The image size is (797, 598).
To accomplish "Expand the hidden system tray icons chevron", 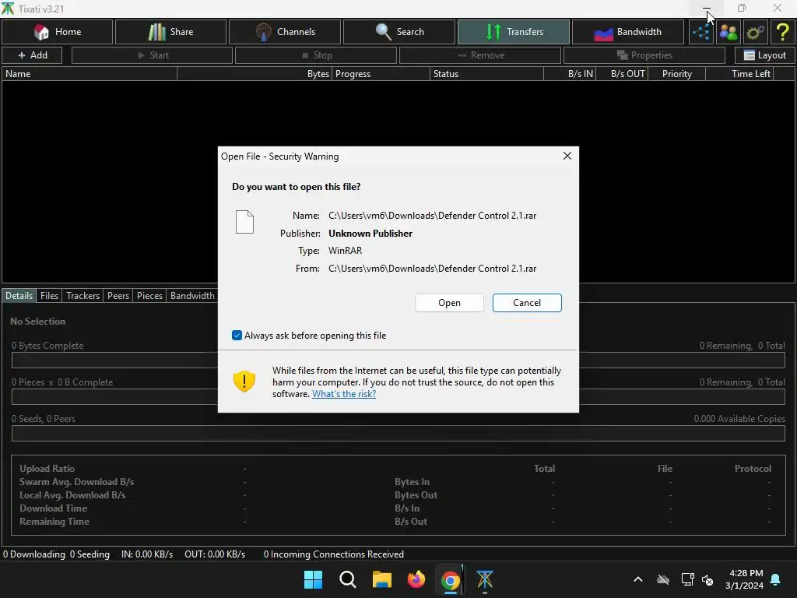I will click(x=638, y=579).
